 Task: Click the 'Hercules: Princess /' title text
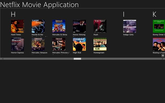pos(61,53)
